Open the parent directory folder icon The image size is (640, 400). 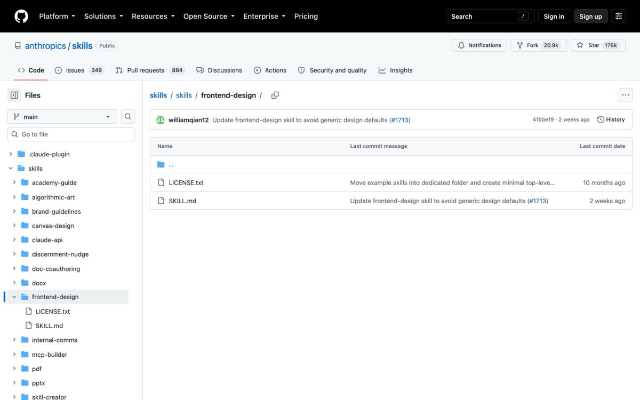point(161,165)
